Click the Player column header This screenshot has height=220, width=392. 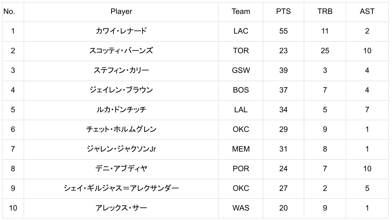[x=121, y=11]
